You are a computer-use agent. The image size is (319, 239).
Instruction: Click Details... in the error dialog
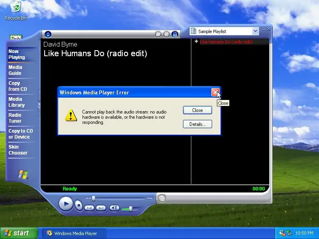tap(197, 124)
